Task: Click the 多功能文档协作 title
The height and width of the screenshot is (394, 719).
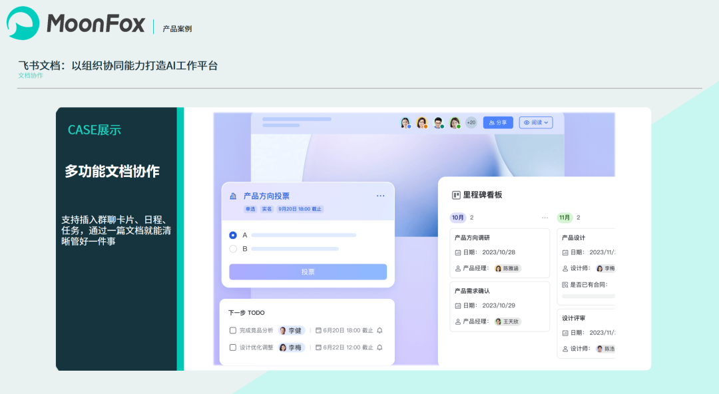Action: click(113, 171)
